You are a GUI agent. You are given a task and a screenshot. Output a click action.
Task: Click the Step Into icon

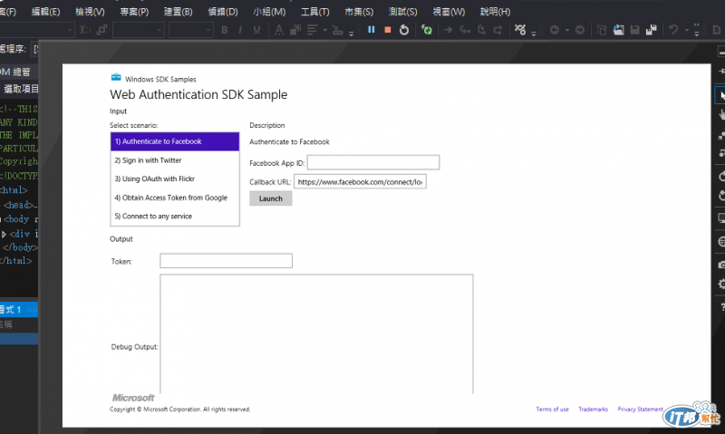click(x=465, y=30)
